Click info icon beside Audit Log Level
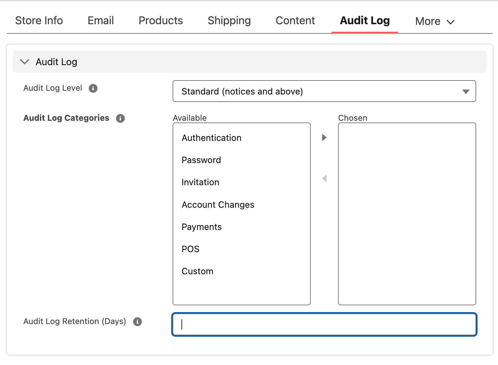The image size is (498, 365). 93,88
